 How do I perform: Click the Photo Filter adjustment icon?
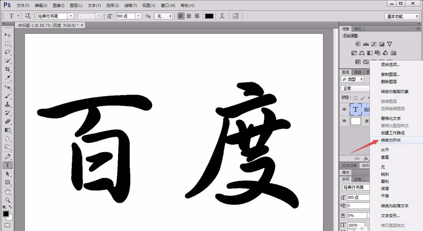[378, 53]
